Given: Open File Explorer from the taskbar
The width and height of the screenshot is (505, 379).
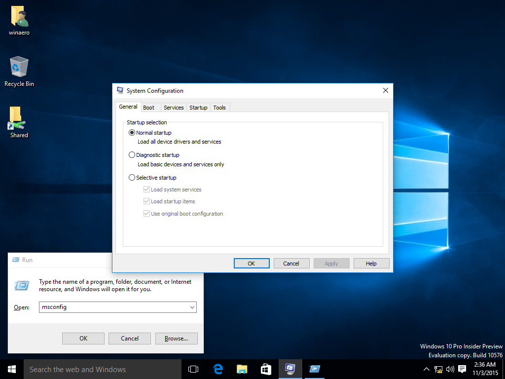Looking at the screenshot, I should click(x=242, y=369).
